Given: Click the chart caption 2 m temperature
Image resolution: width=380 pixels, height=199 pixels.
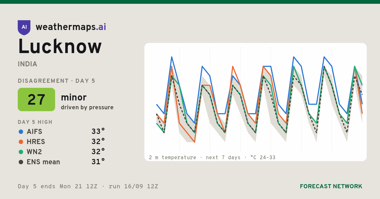Looking at the screenshot, I should click(173, 157).
